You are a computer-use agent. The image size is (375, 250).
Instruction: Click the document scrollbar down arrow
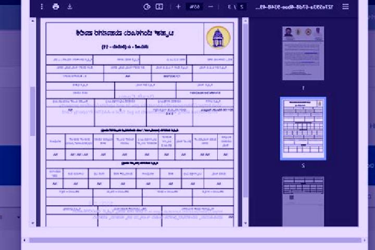click(33, 223)
